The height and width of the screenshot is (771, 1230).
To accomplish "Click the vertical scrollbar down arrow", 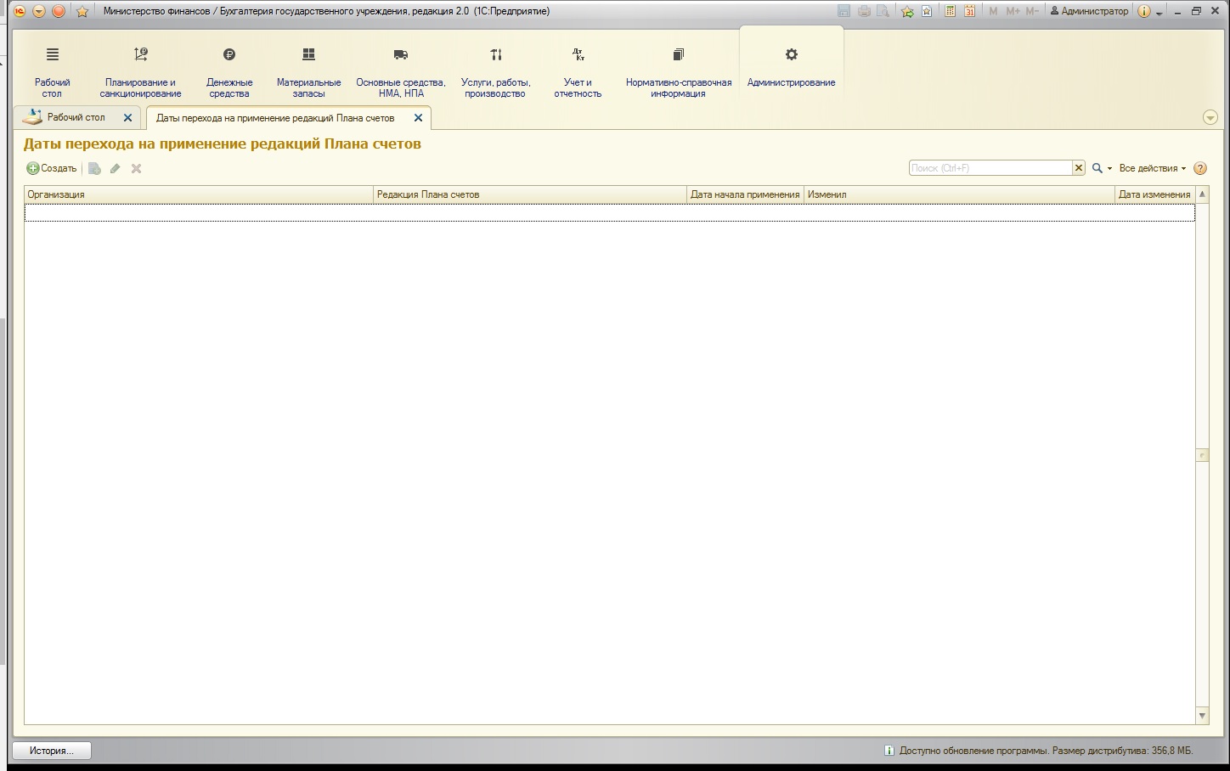I will click(x=1202, y=716).
